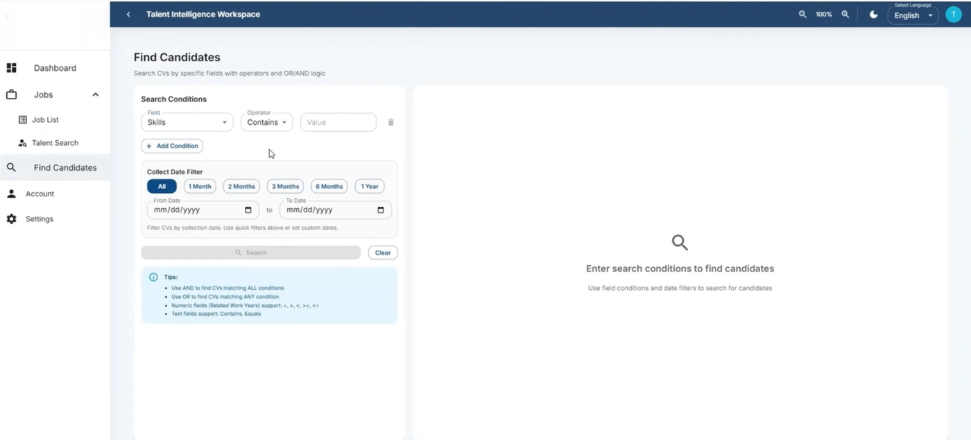Select the 1 Month date filter
Screen dimensions: 971x440
[200, 186]
